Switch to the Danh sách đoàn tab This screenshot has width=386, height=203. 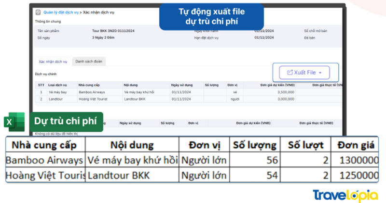[x=89, y=62]
